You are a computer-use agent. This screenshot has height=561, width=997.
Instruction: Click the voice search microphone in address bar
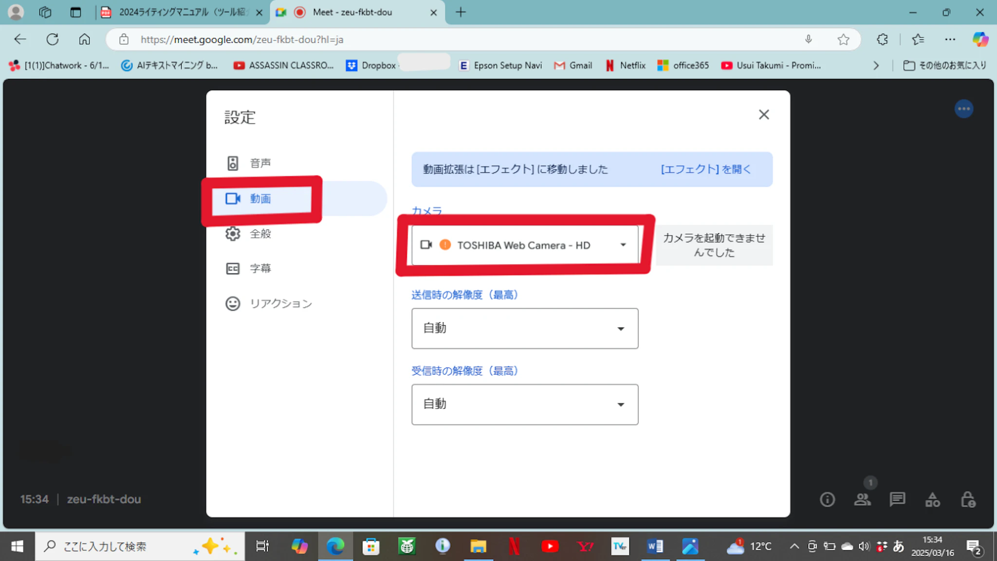click(808, 39)
